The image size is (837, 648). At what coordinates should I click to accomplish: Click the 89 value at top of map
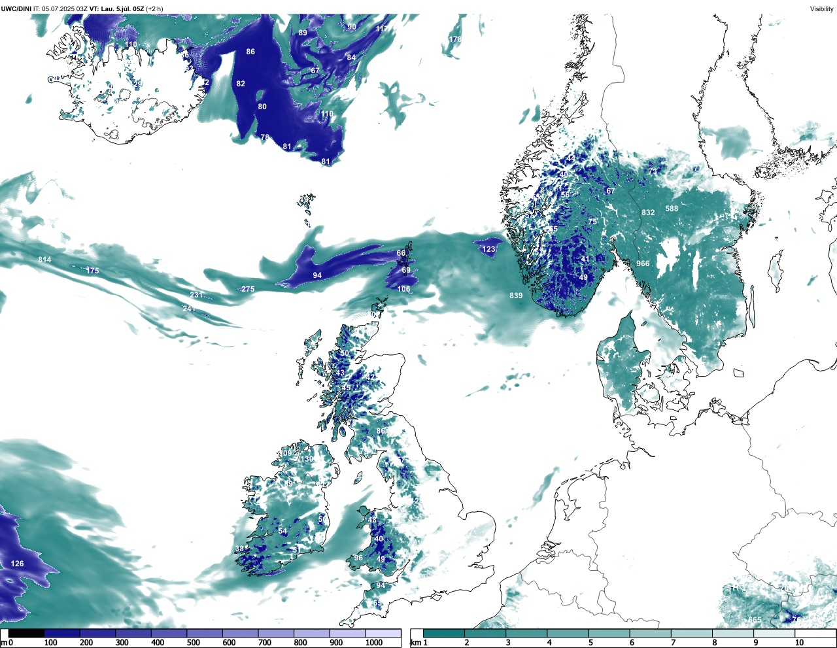coord(303,33)
